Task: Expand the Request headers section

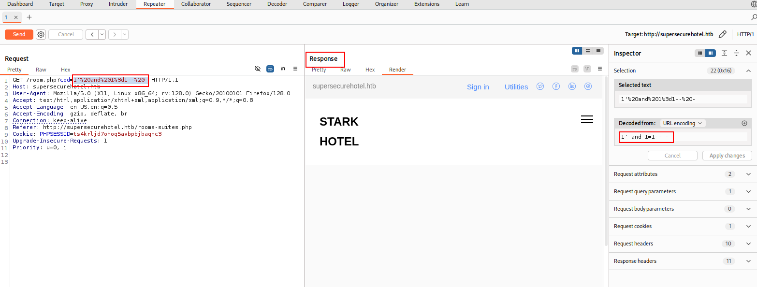Action: pyautogui.click(x=683, y=244)
